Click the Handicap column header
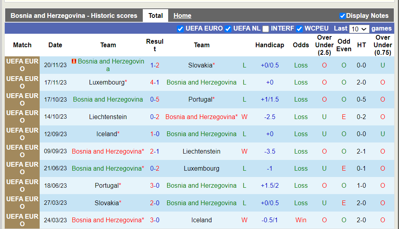The width and height of the screenshot is (399, 229). (x=270, y=45)
